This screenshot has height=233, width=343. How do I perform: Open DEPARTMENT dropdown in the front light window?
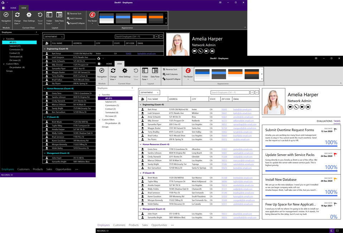(150, 92)
